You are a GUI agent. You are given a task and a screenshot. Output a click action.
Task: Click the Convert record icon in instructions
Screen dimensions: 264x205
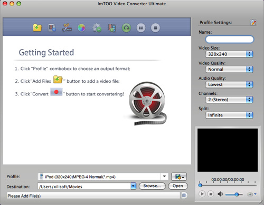[56, 92]
